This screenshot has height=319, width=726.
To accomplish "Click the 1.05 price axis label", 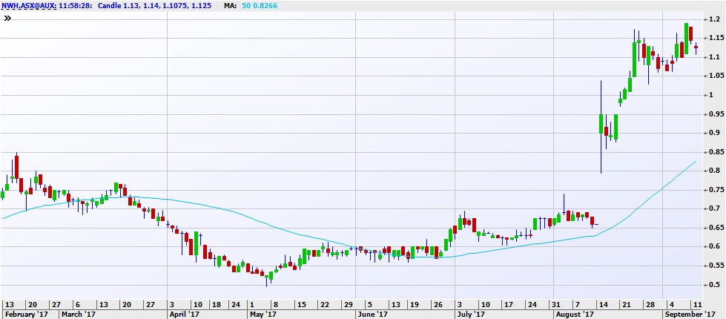I will pos(716,76).
